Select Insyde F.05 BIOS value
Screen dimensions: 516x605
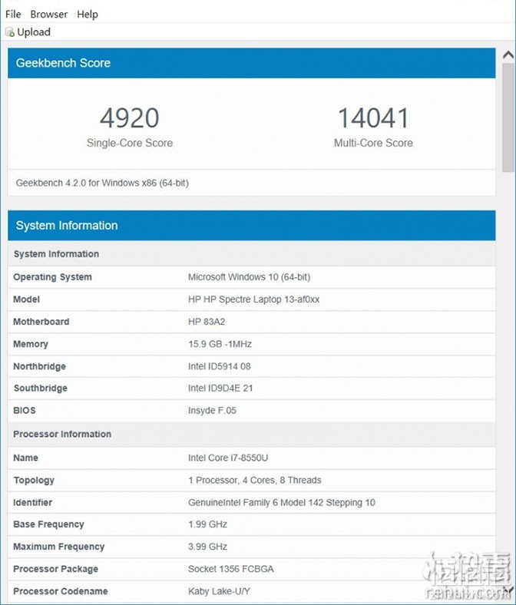pos(212,411)
